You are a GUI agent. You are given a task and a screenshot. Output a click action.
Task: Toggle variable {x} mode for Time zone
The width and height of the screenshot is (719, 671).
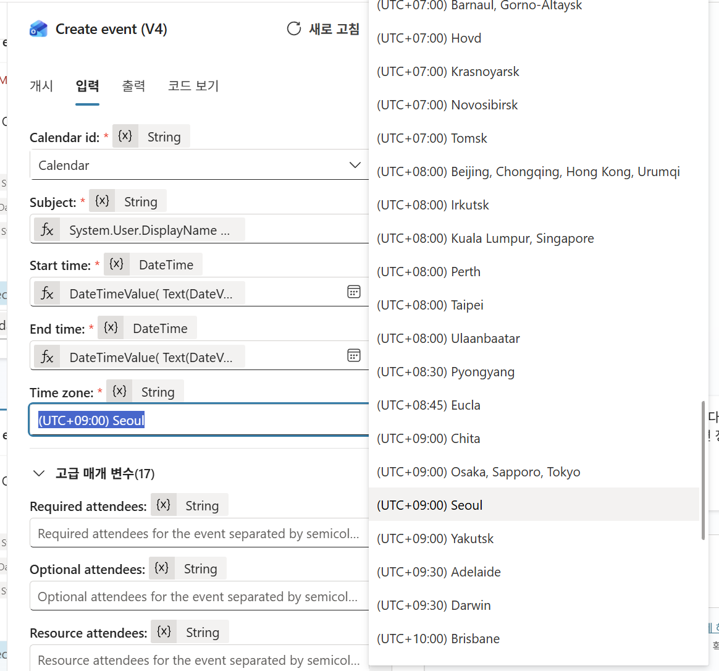click(x=119, y=391)
